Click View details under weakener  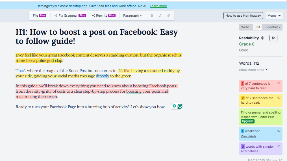click(248, 136)
